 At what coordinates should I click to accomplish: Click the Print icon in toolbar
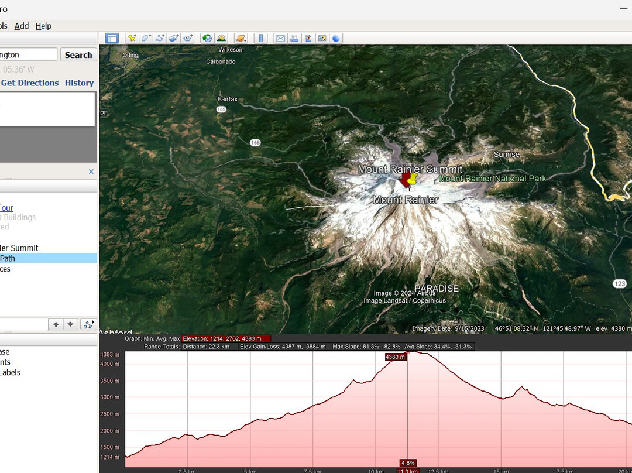pyautogui.click(x=294, y=38)
